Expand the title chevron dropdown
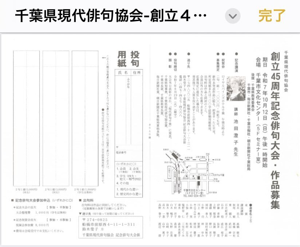The image size is (300, 247). tap(233, 16)
